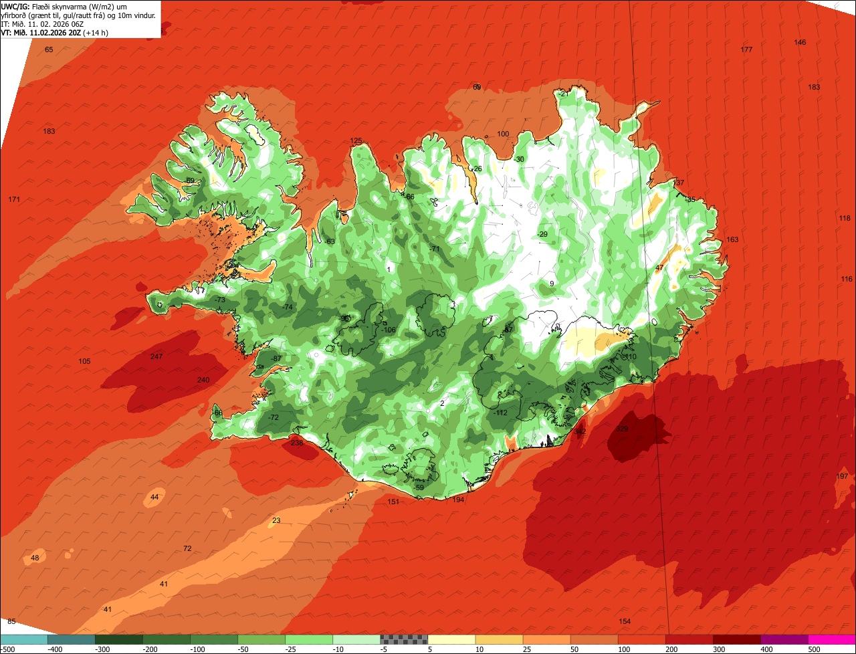Screen dimensions: 856x654
Task: Click the map value 146
Action: [x=800, y=42]
